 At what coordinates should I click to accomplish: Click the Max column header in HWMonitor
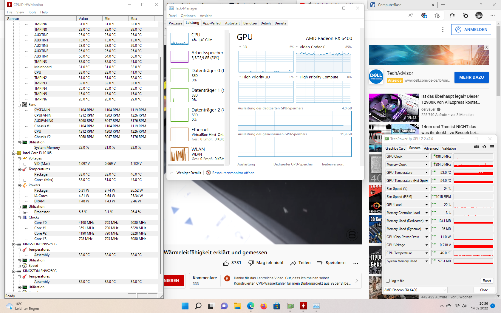pyautogui.click(x=141, y=18)
